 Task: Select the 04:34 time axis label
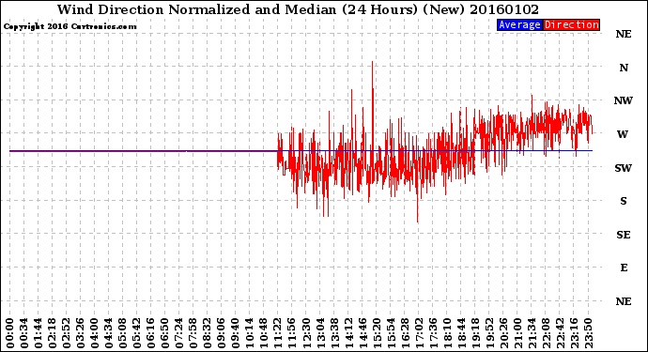[x=108, y=333]
